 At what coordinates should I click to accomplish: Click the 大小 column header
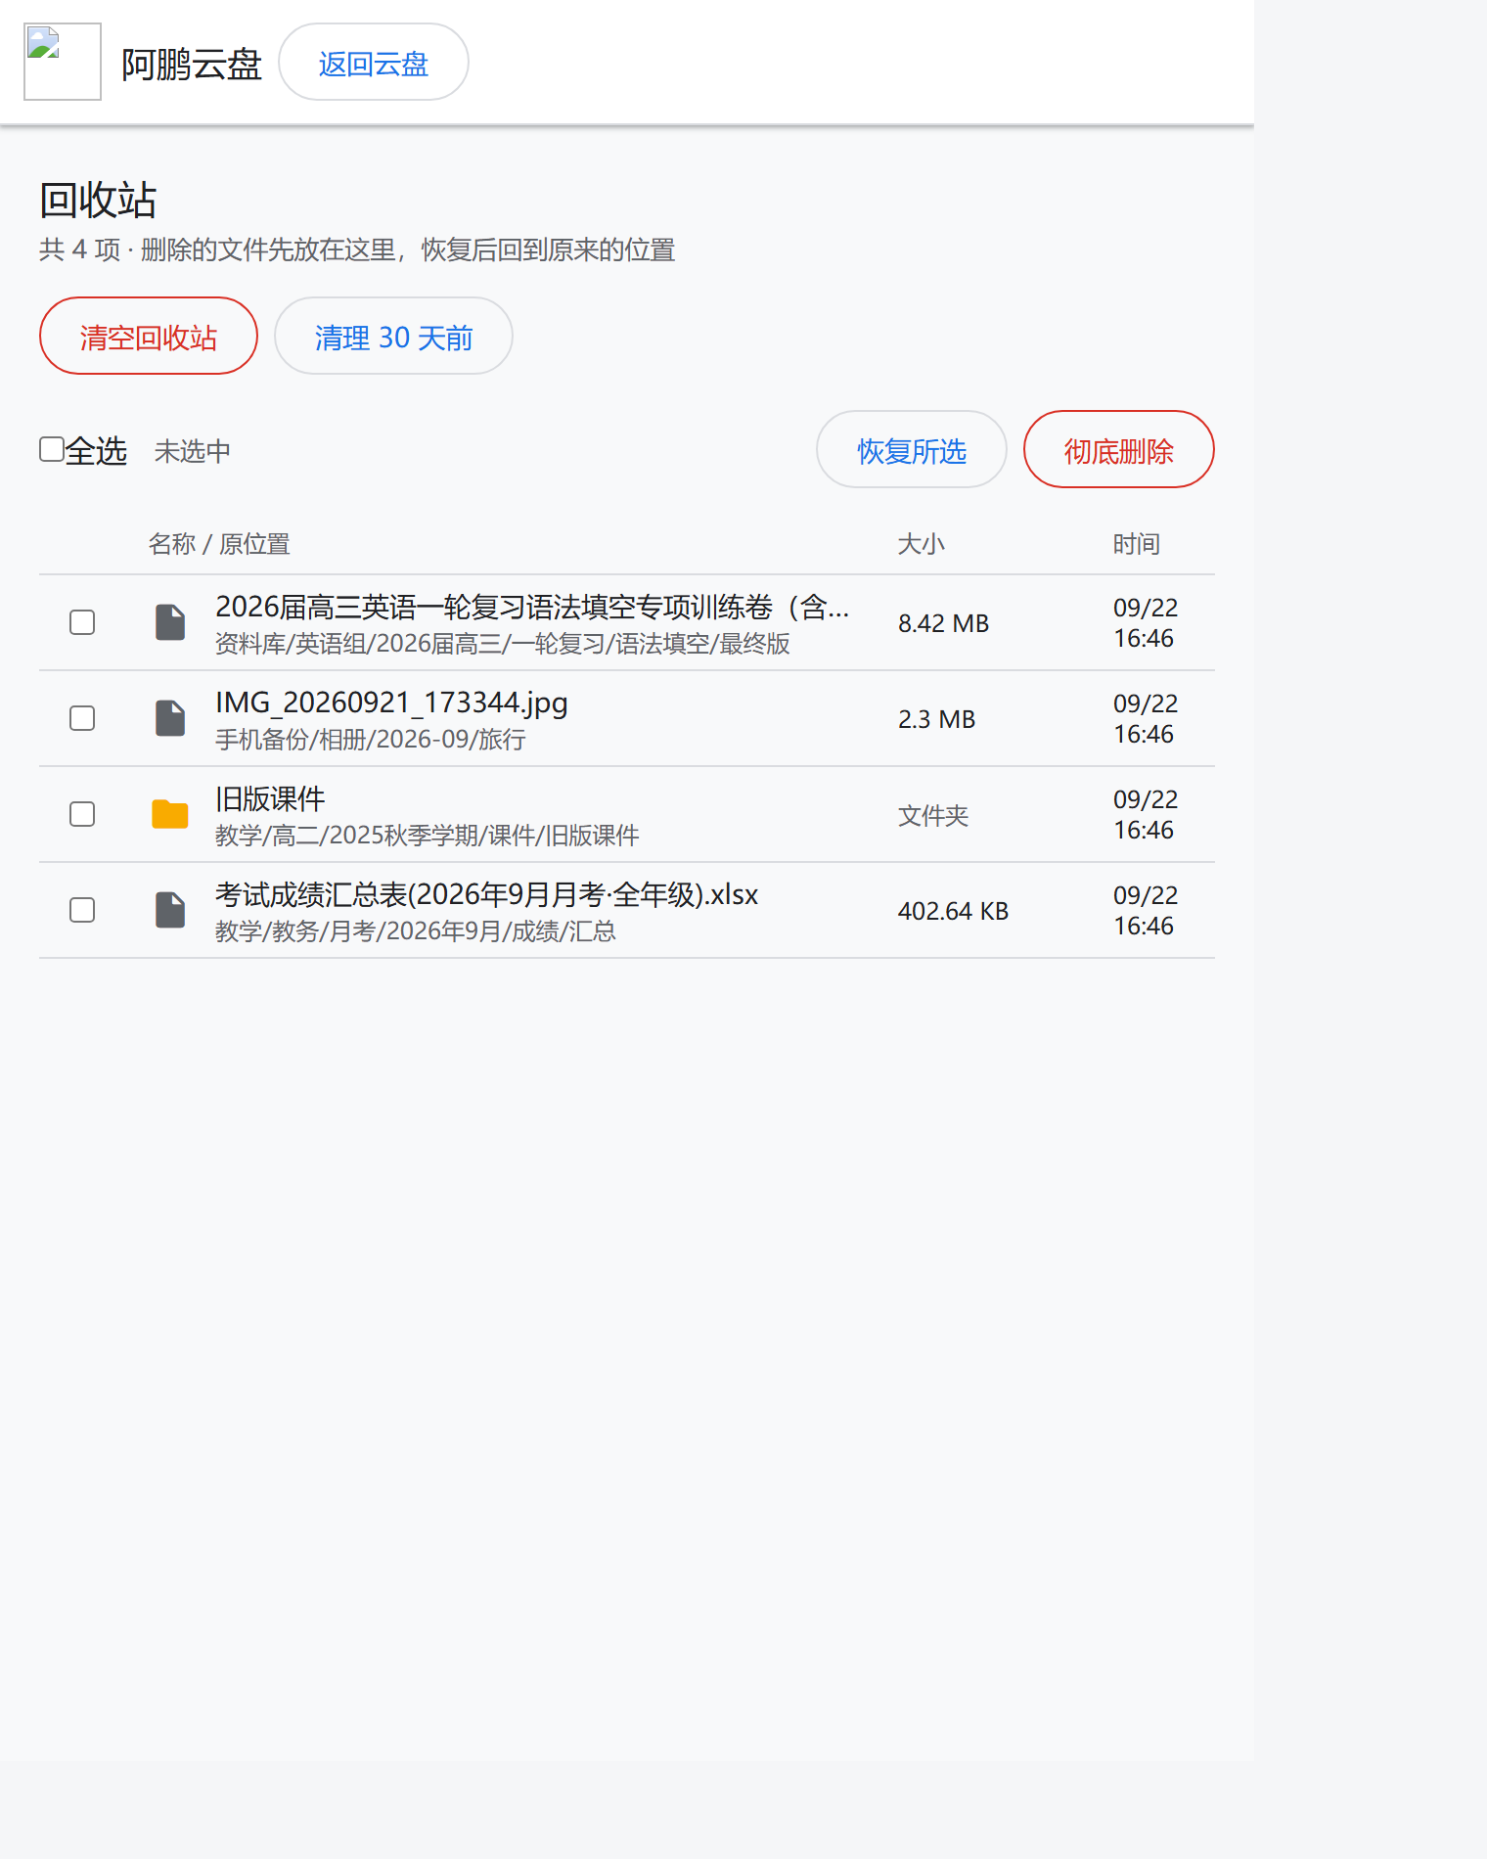tap(922, 544)
